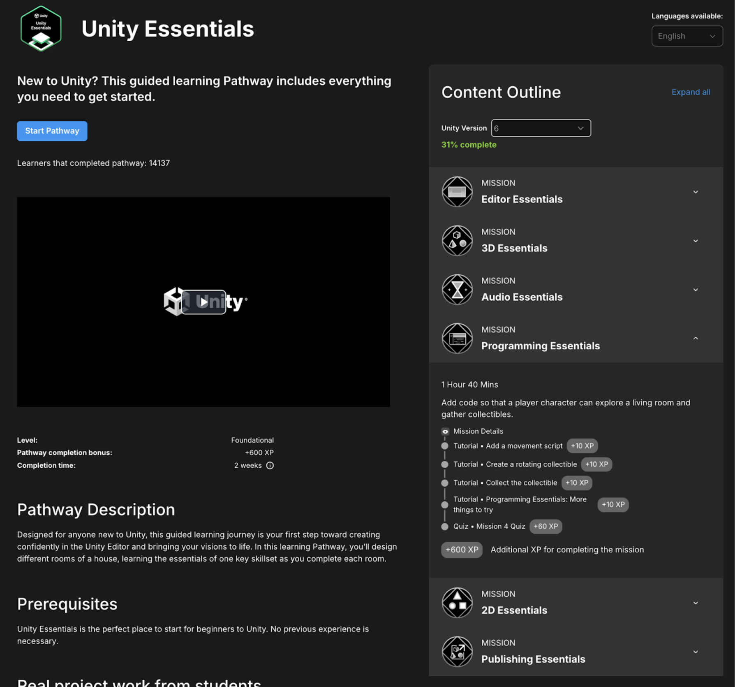Open the English language dropdown

coord(686,36)
